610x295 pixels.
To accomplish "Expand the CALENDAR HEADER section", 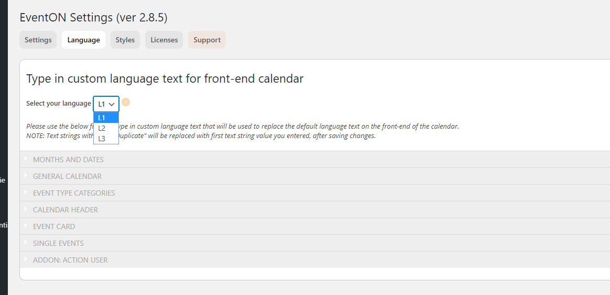I will pos(66,210).
